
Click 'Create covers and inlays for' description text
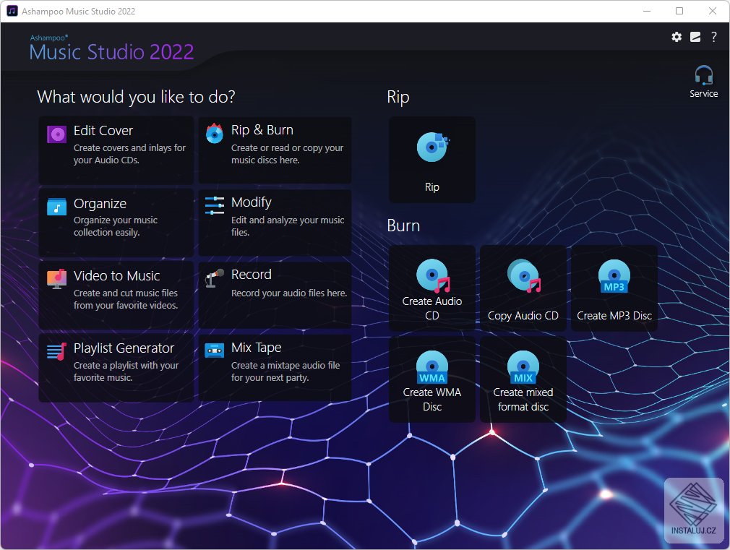129,147
